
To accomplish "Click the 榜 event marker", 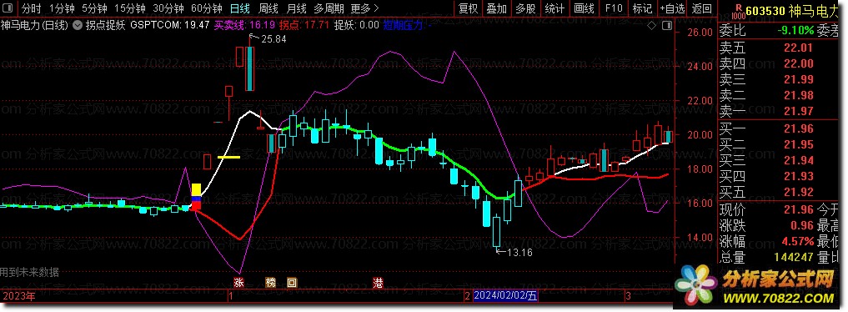I will click(x=270, y=282).
